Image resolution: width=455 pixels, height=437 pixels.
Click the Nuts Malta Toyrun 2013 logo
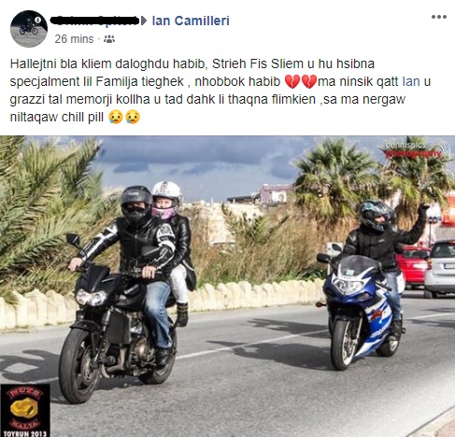pyautogui.click(x=25, y=411)
